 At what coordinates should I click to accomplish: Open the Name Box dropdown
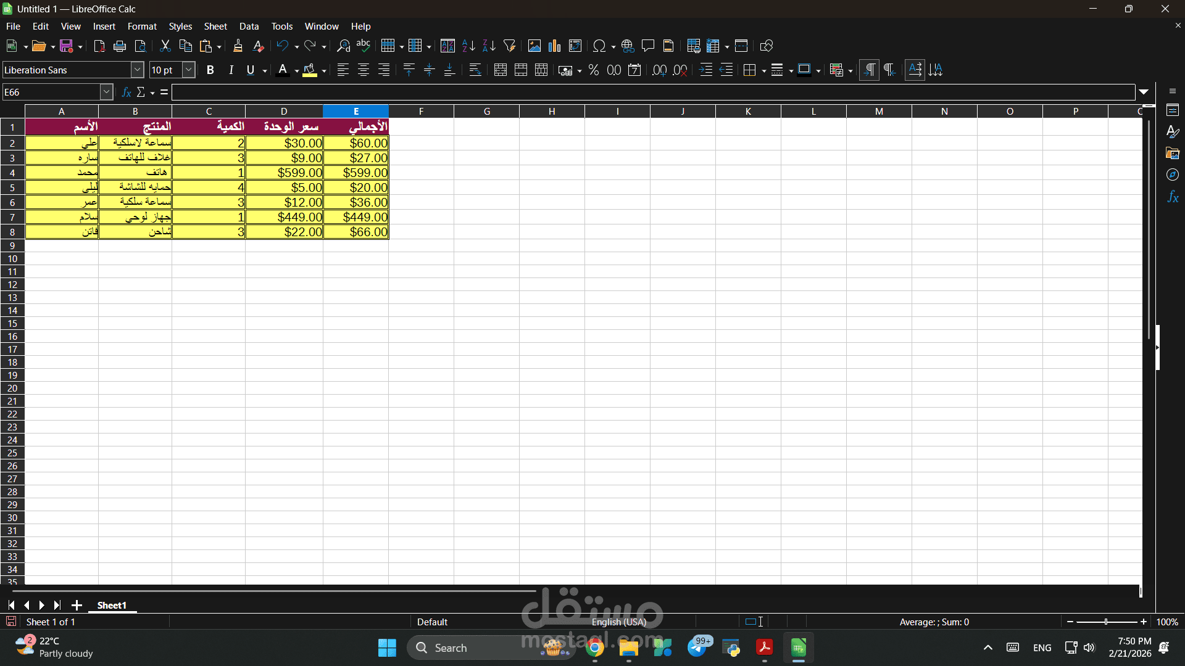106,92
